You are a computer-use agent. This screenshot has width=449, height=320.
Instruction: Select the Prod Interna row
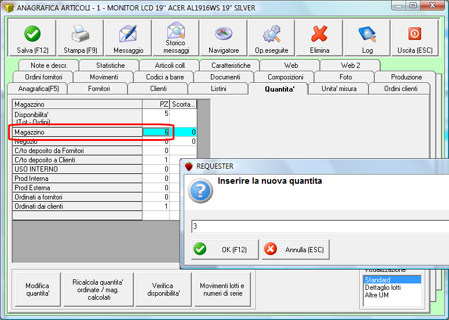[77, 179]
